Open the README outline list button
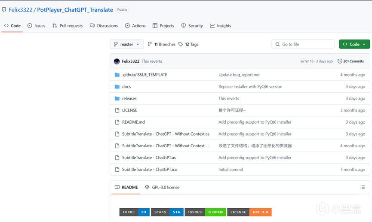 pos(363,187)
